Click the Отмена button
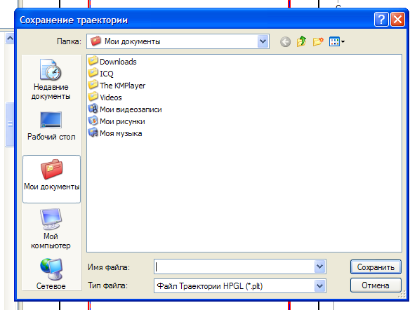The image size is (417, 310). point(376,285)
